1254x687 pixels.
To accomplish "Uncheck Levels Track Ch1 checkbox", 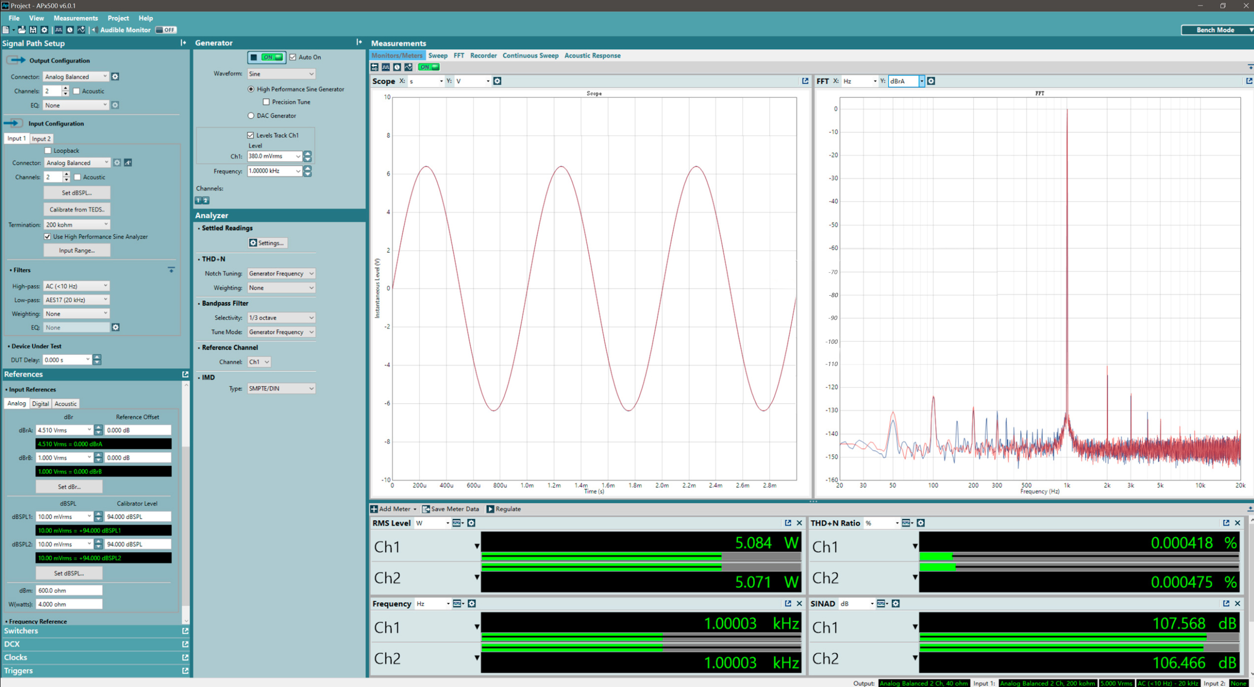I will (250, 135).
